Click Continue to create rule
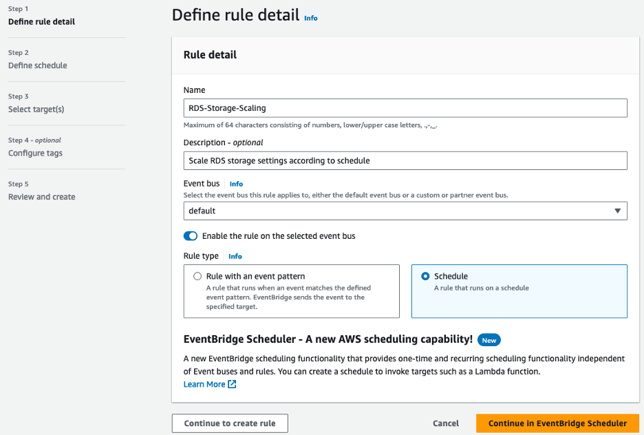Viewport: 644px width, 435px height. coord(229,423)
